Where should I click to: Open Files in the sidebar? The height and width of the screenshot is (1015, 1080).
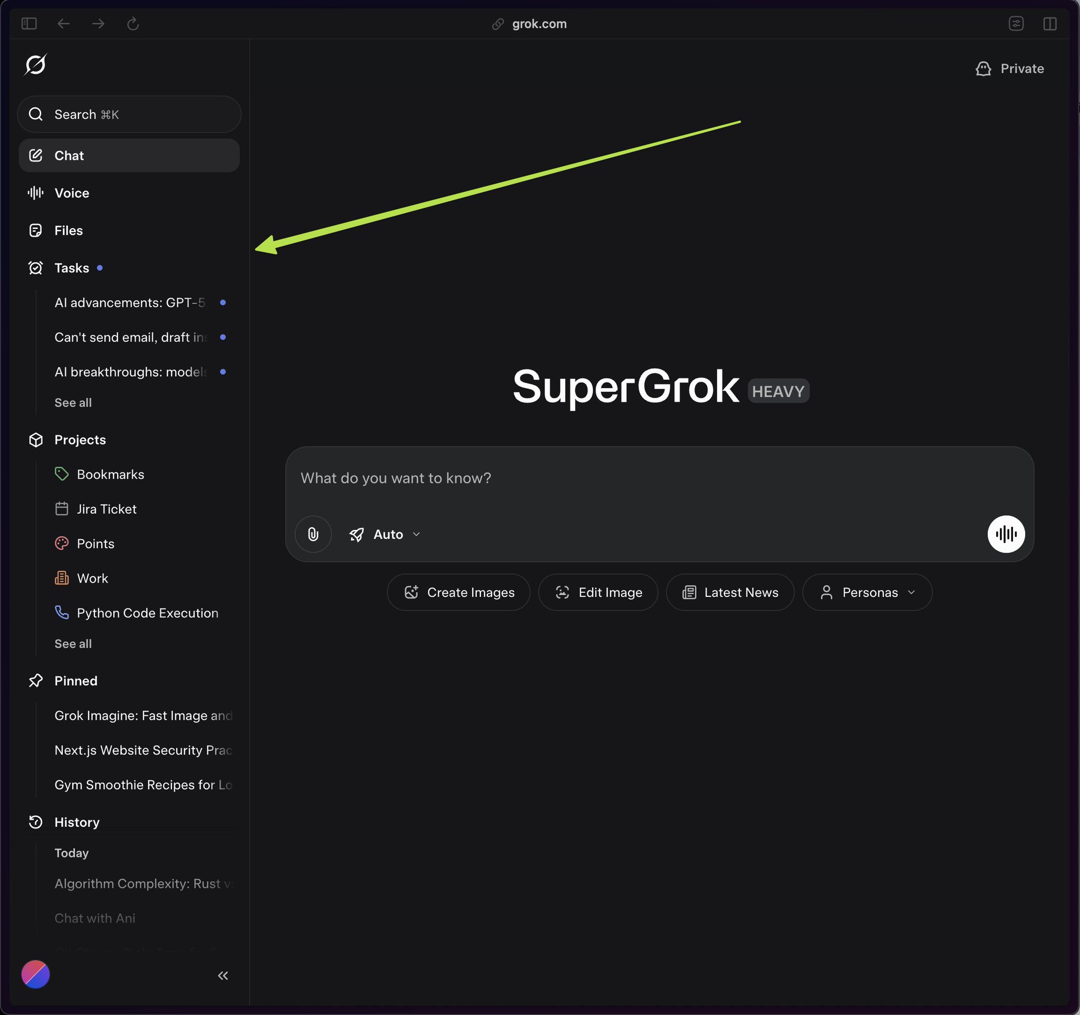click(x=69, y=230)
